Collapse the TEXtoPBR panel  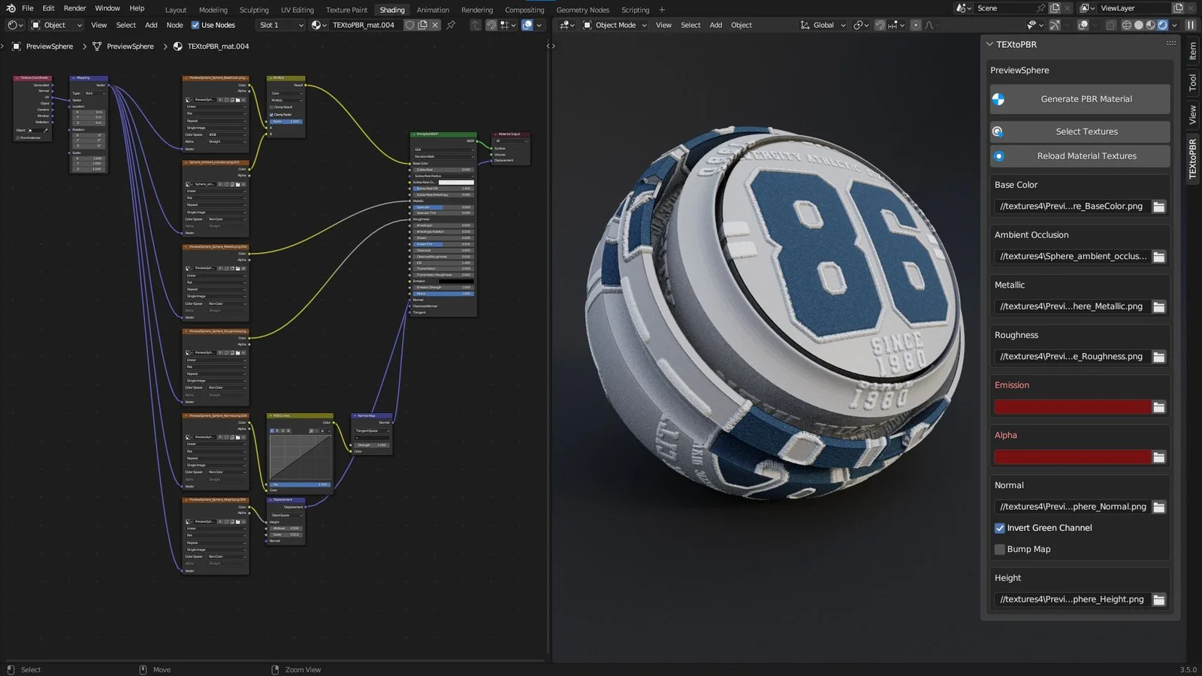(989, 44)
